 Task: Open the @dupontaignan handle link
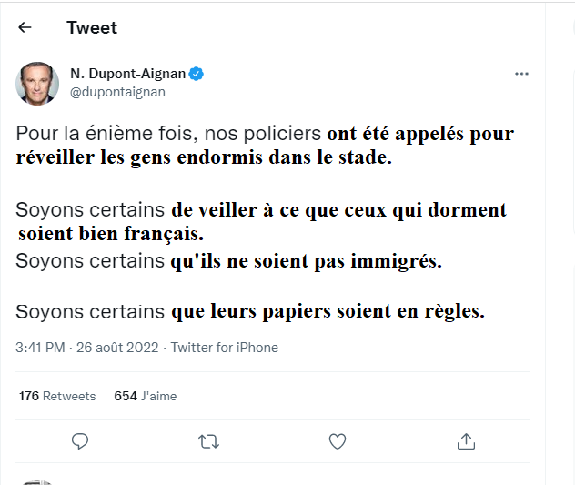pyautogui.click(x=117, y=92)
